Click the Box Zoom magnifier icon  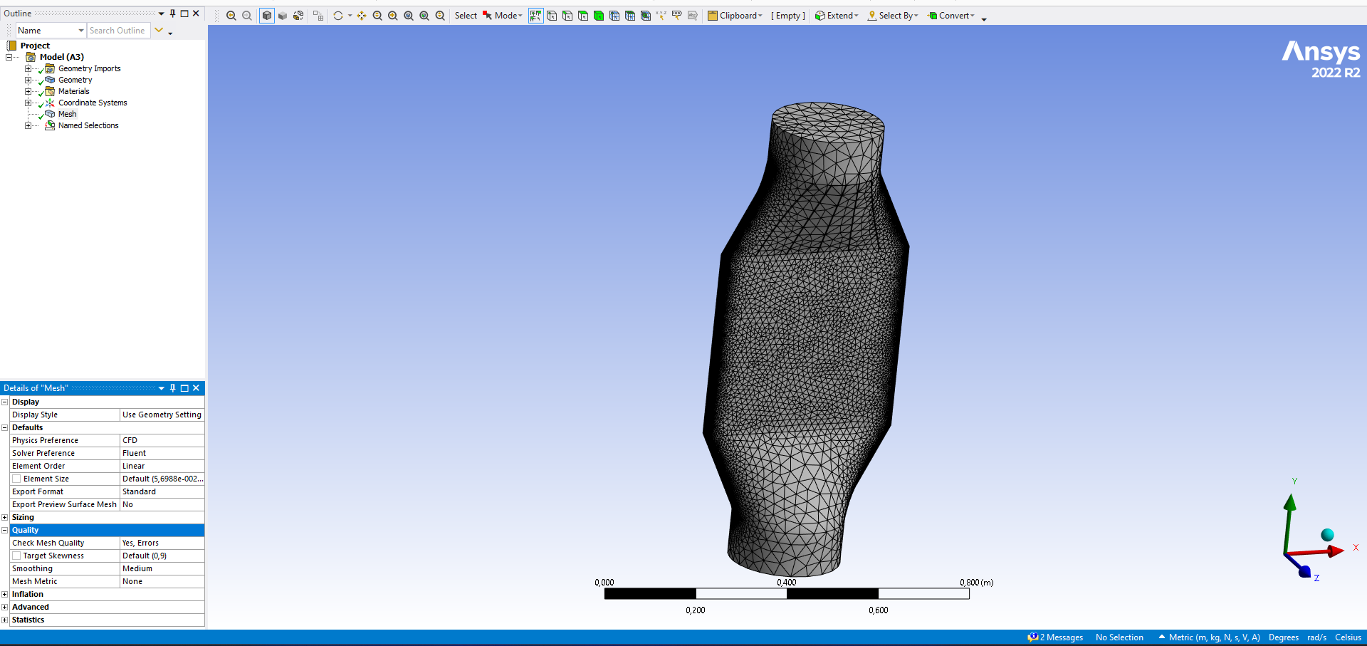pos(393,16)
